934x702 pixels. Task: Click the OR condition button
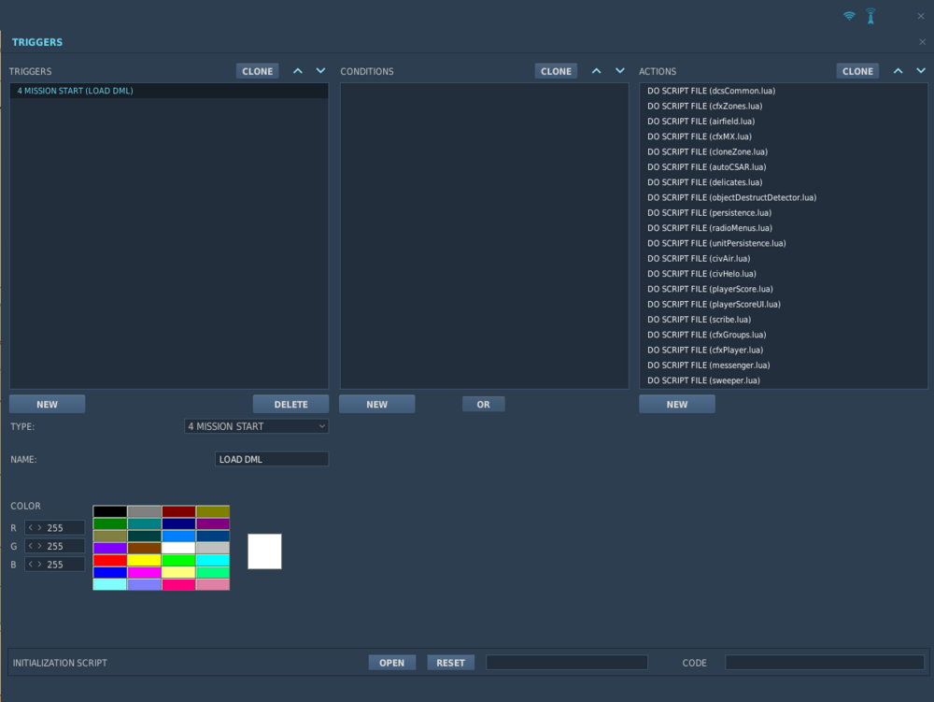483,403
